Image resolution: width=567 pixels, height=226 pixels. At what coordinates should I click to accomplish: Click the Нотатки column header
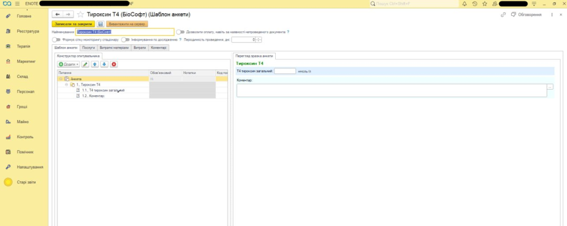(x=199, y=73)
